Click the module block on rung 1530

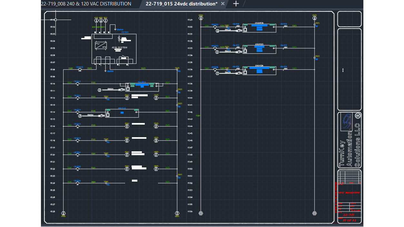(x=259, y=27)
